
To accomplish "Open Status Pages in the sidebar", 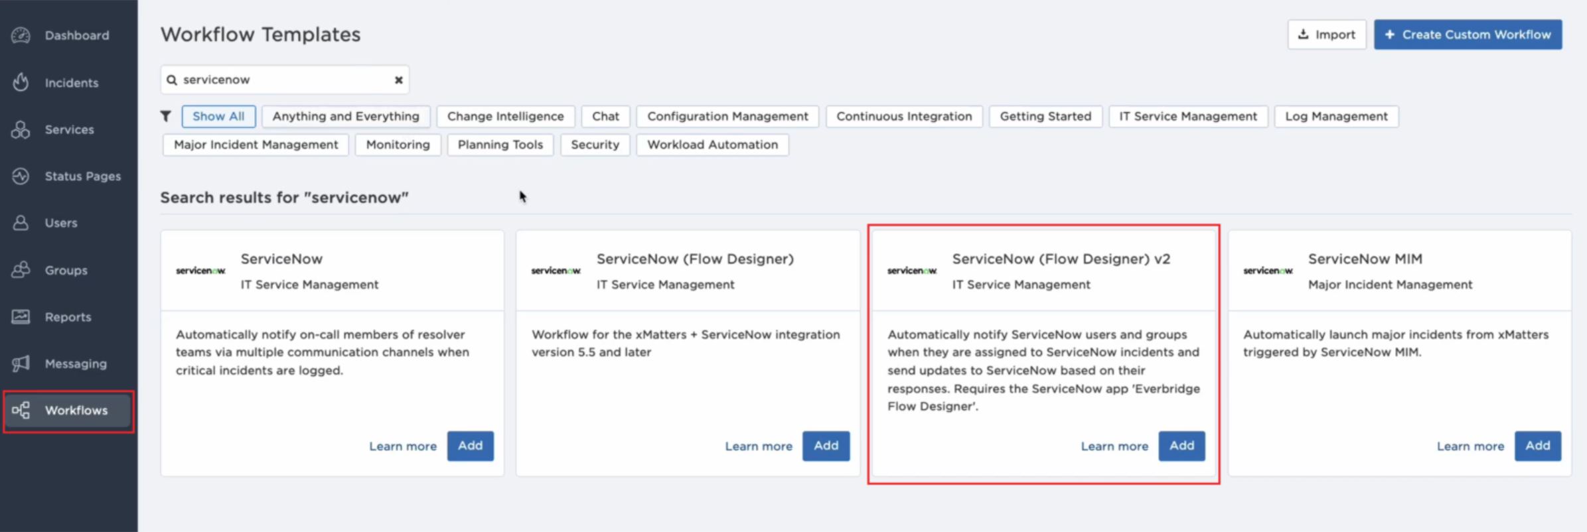I will (69, 176).
